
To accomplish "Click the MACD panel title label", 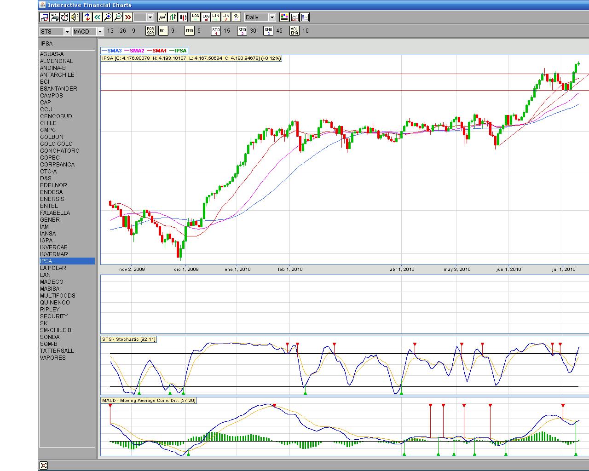I will tap(149, 401).
